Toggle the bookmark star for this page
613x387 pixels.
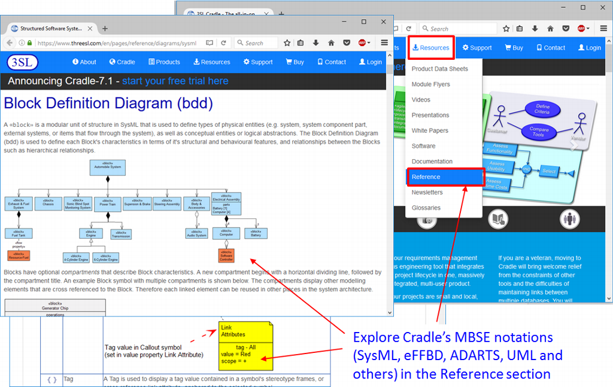(x=287, y=42)
